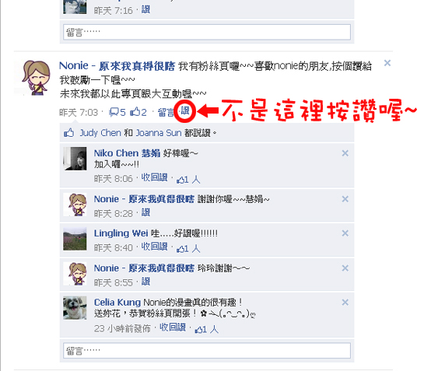
Task: Unlike Niko Chen's comment via 收回讚
Action: [154, 177]
